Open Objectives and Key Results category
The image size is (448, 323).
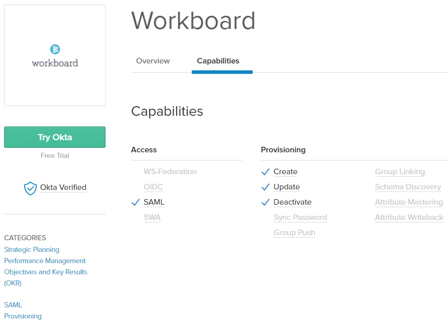point(46,277)
